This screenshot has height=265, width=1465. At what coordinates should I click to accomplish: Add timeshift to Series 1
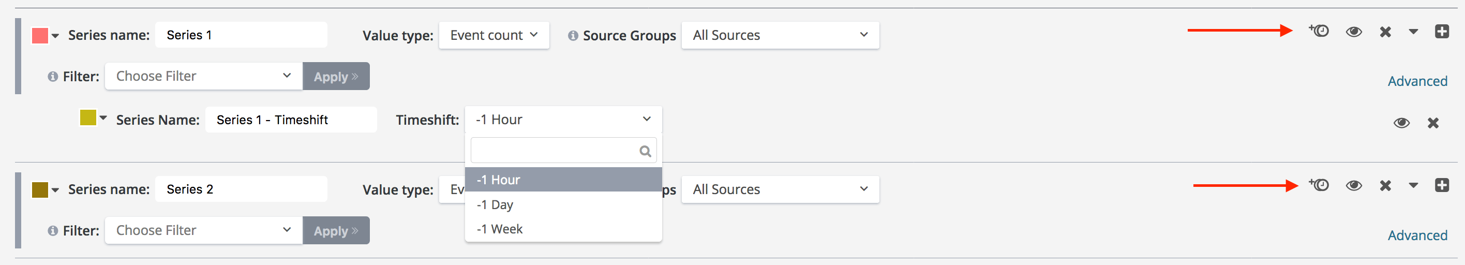click(x=1318, y=31)
